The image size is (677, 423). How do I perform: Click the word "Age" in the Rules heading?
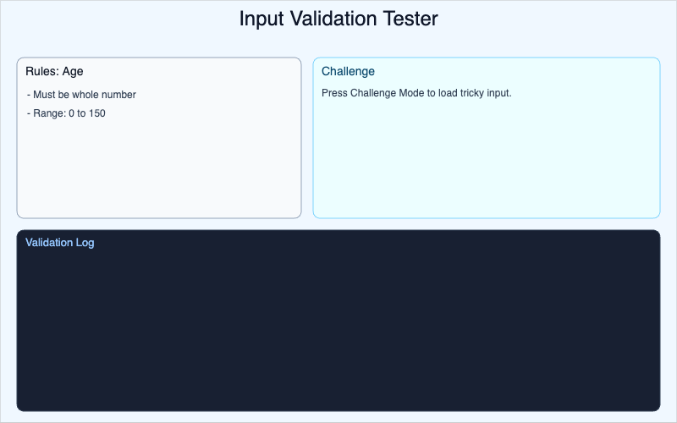click(x=73, y=71)
